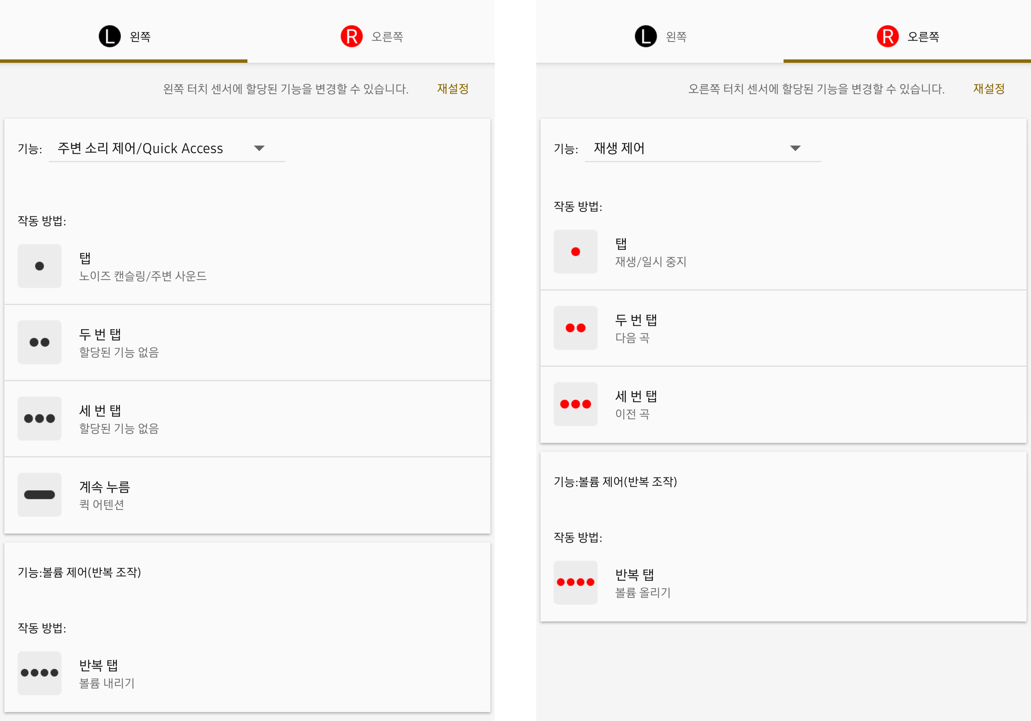Click the black bar 계속 누름 icon
Image resolution: width=1031 pixels, height=721 pixels.
(40, 495)
